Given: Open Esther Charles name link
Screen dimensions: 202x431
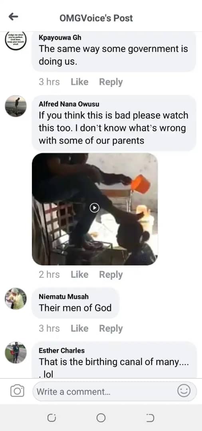Looking at the screenshot, I should [61, 350].
